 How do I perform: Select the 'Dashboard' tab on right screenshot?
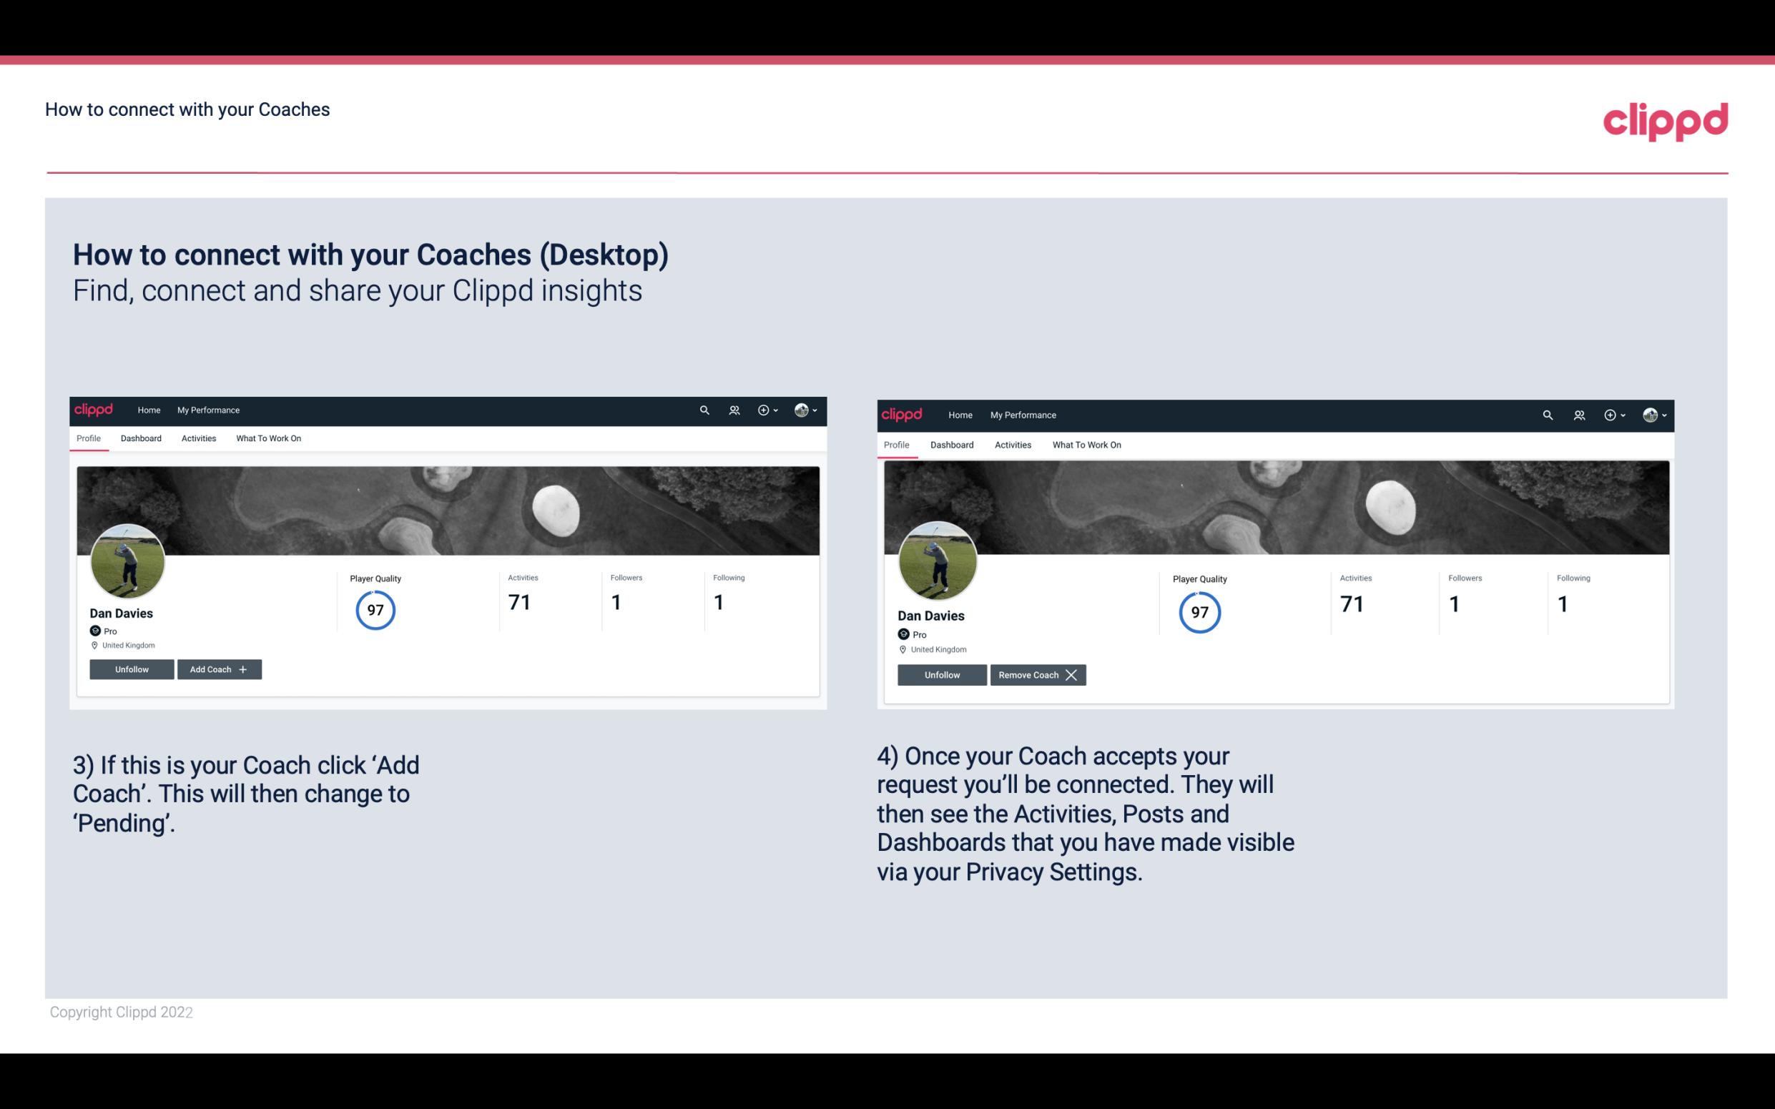tap(950, 443)
